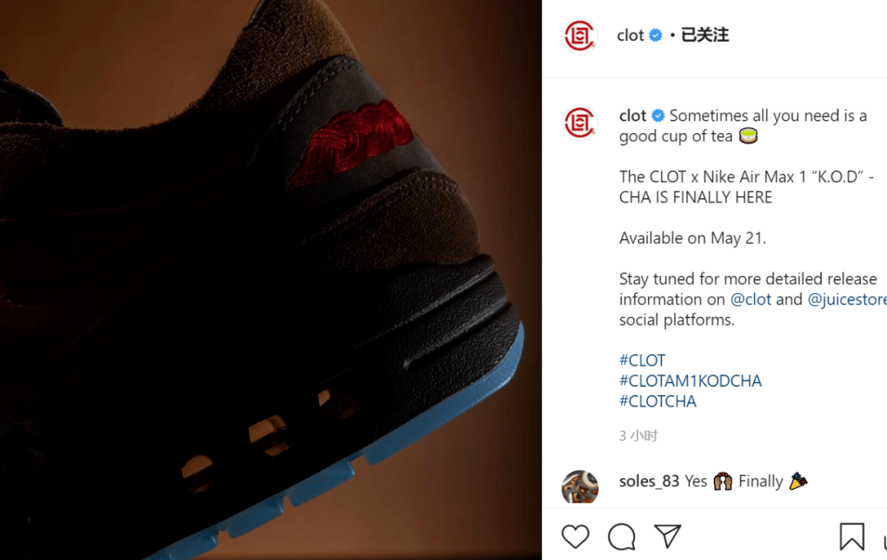Click the 3 小时 post timestamp
Viewport: 887px width, 560px height.
[x=638, y=435]
